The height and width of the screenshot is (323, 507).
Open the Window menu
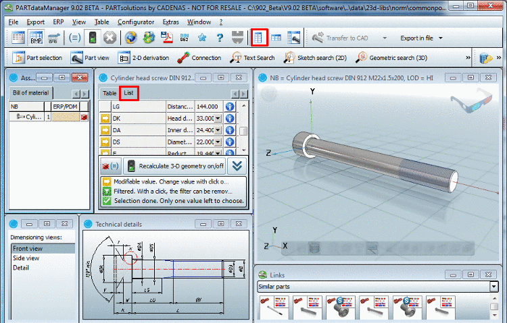pyautogui.click(x=199, y=22)
